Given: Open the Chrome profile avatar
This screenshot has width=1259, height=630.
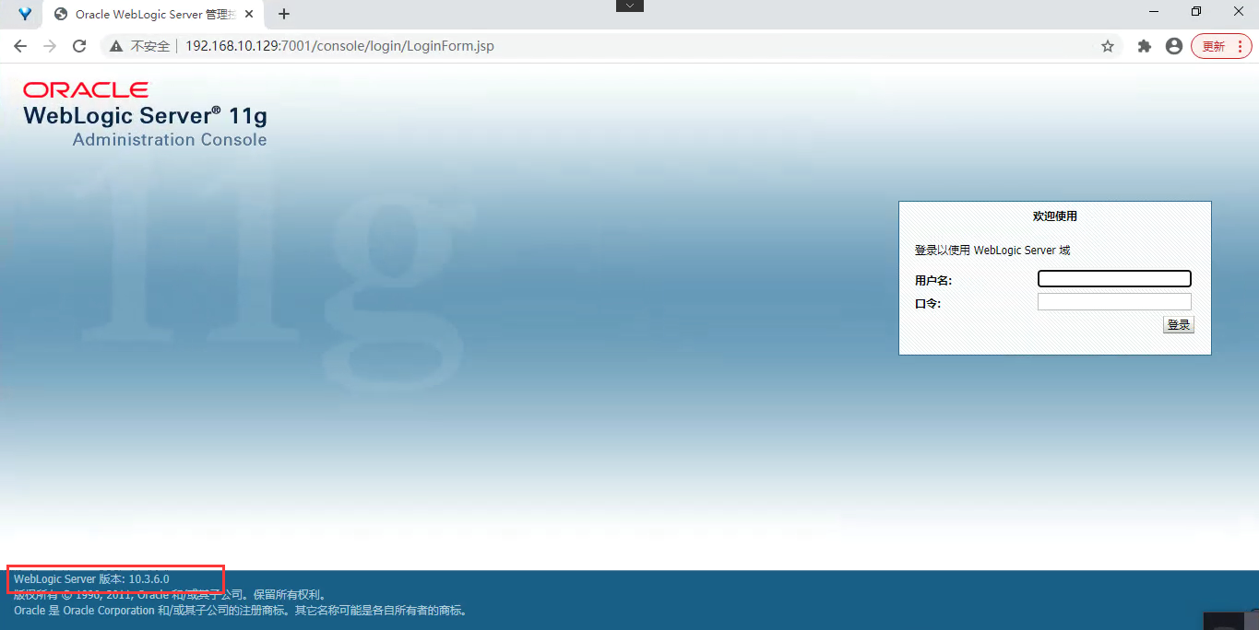Looking at the screenshot, I should point(1174,46).
